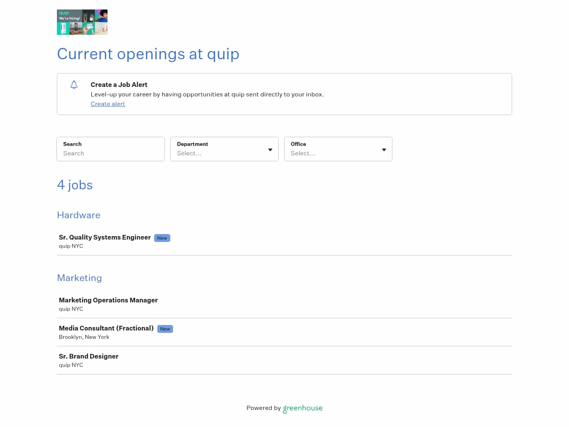Select the Marketing department heading
This screenshot has width=569, height=427.
click(79, 278)
